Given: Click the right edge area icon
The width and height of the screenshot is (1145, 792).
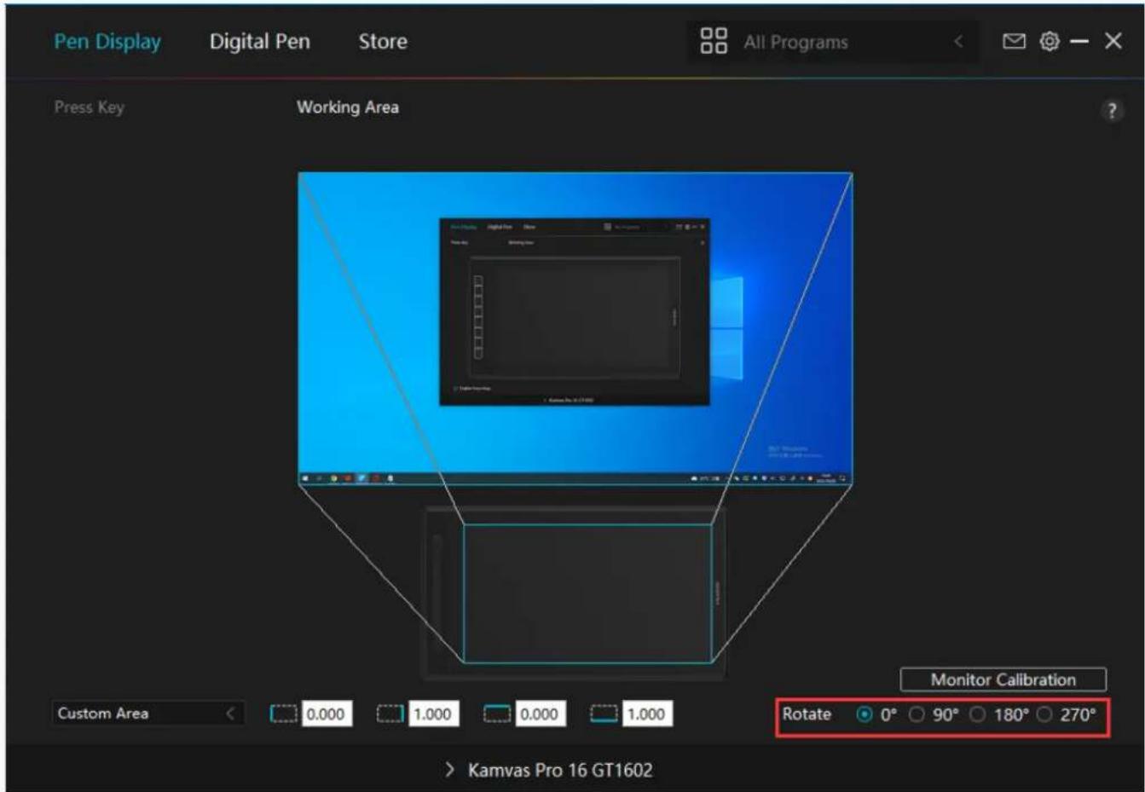Looking at the screenshot, I should tap(390, 714).
